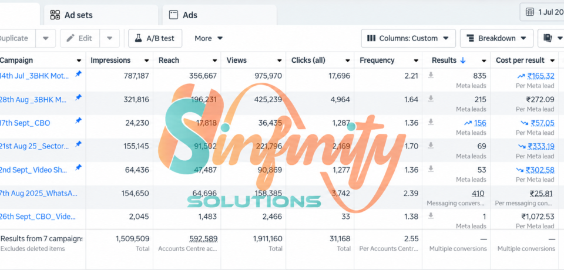Click the ₹25.81 per messaging cost
Viewport: 564px width, 270px height.
[x=541, y=194]
